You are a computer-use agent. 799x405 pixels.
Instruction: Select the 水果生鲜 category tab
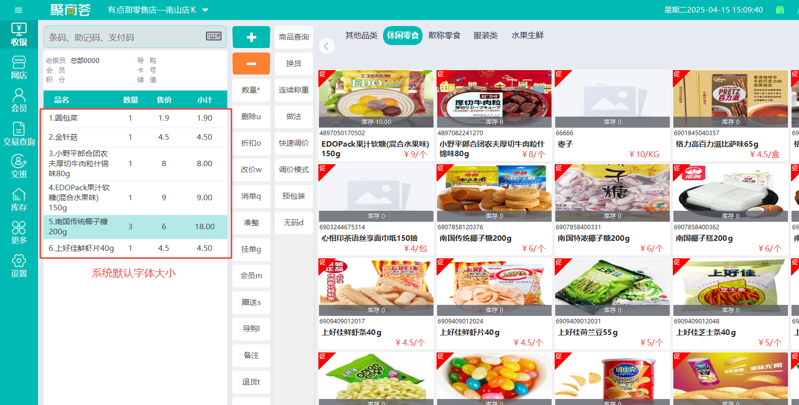528,36
